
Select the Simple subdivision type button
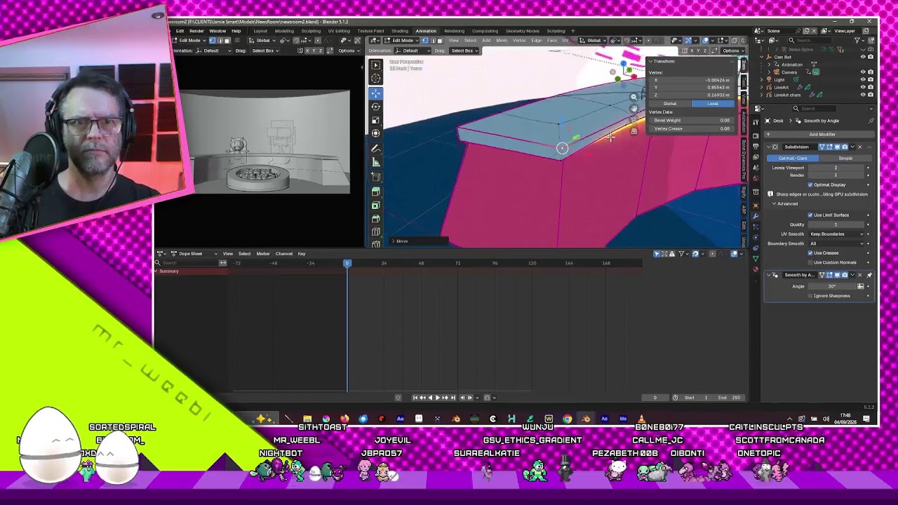tap(845, 158)
